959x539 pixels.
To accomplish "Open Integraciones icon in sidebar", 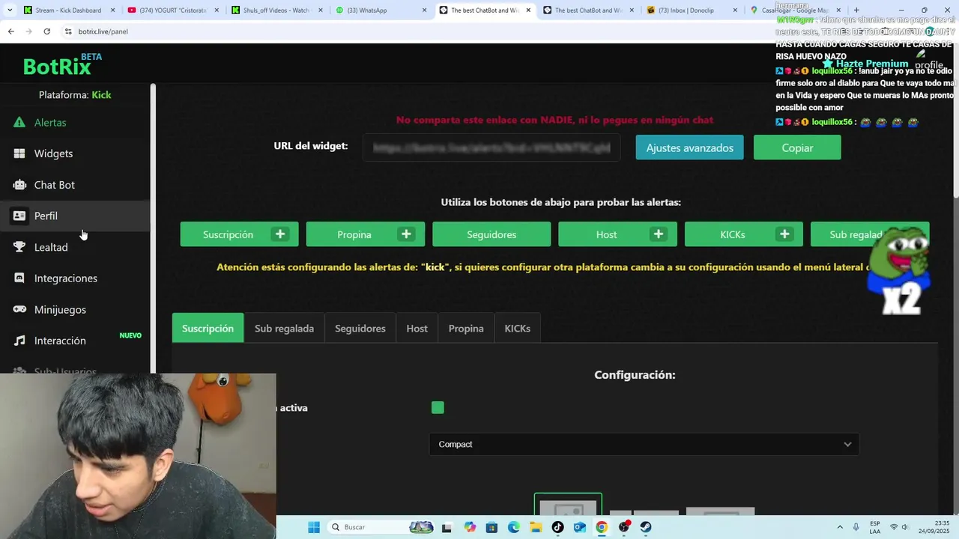I will click(19, 278).
